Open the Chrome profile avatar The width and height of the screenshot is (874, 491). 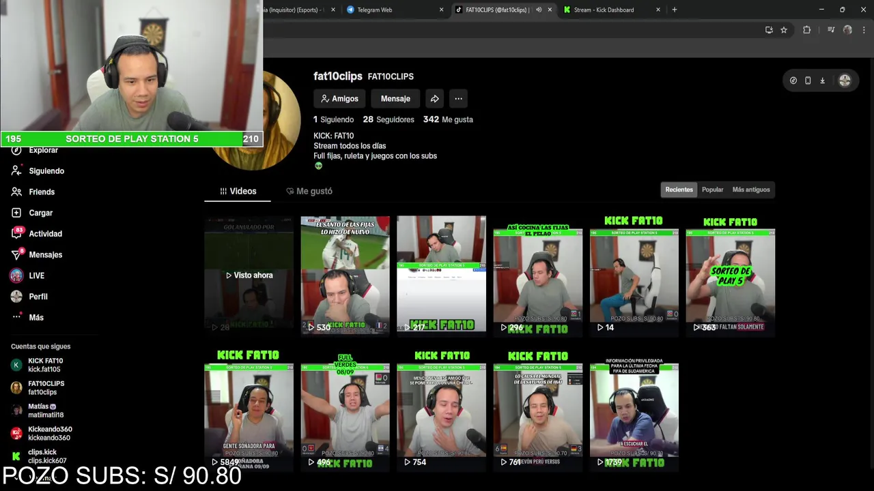click(847, 30)
